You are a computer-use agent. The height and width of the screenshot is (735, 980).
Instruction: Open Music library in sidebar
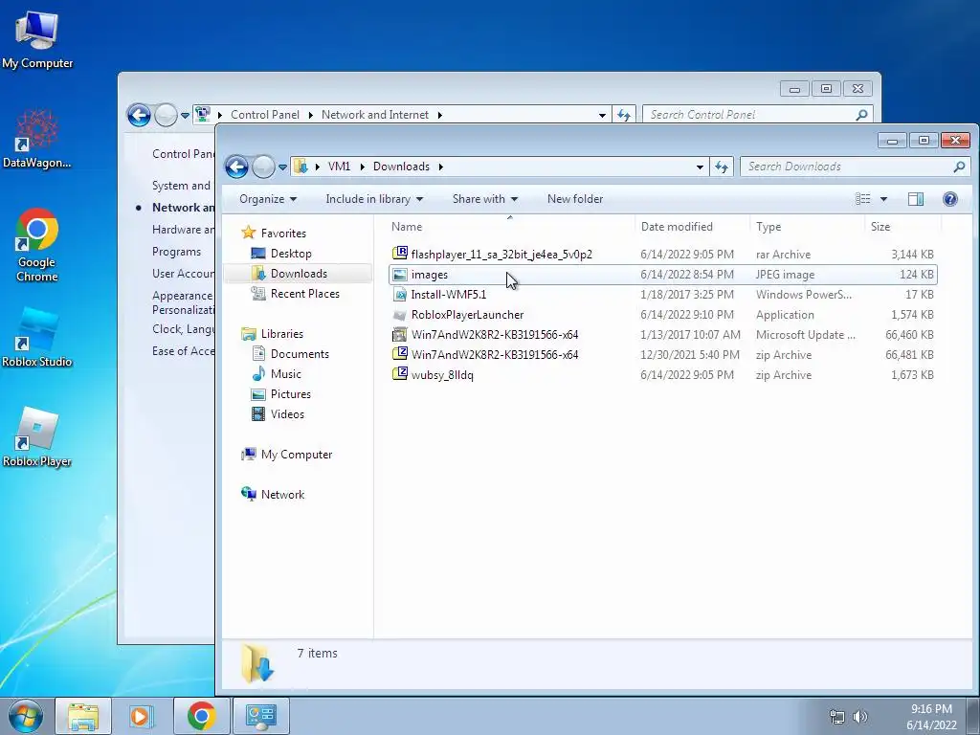(x=285, y=374)
